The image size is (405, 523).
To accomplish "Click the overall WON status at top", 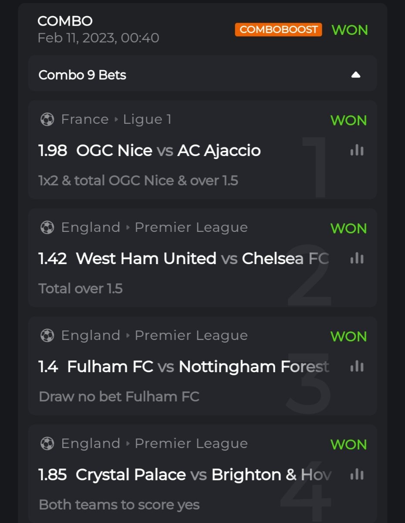I will [x=349, y=30].
